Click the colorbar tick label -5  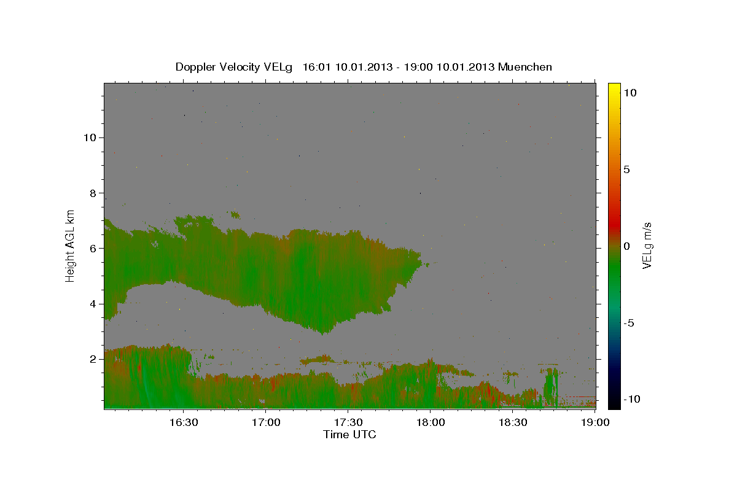tap(628, 323)
